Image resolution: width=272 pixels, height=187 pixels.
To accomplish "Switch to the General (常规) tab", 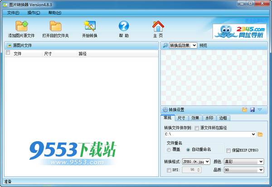I will click(x=168, y=118).
